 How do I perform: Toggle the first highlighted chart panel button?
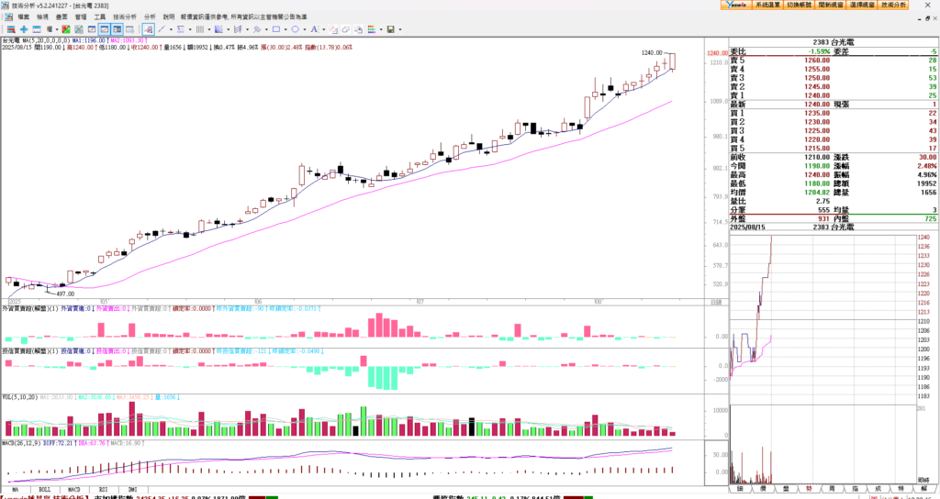click(105, 28)
